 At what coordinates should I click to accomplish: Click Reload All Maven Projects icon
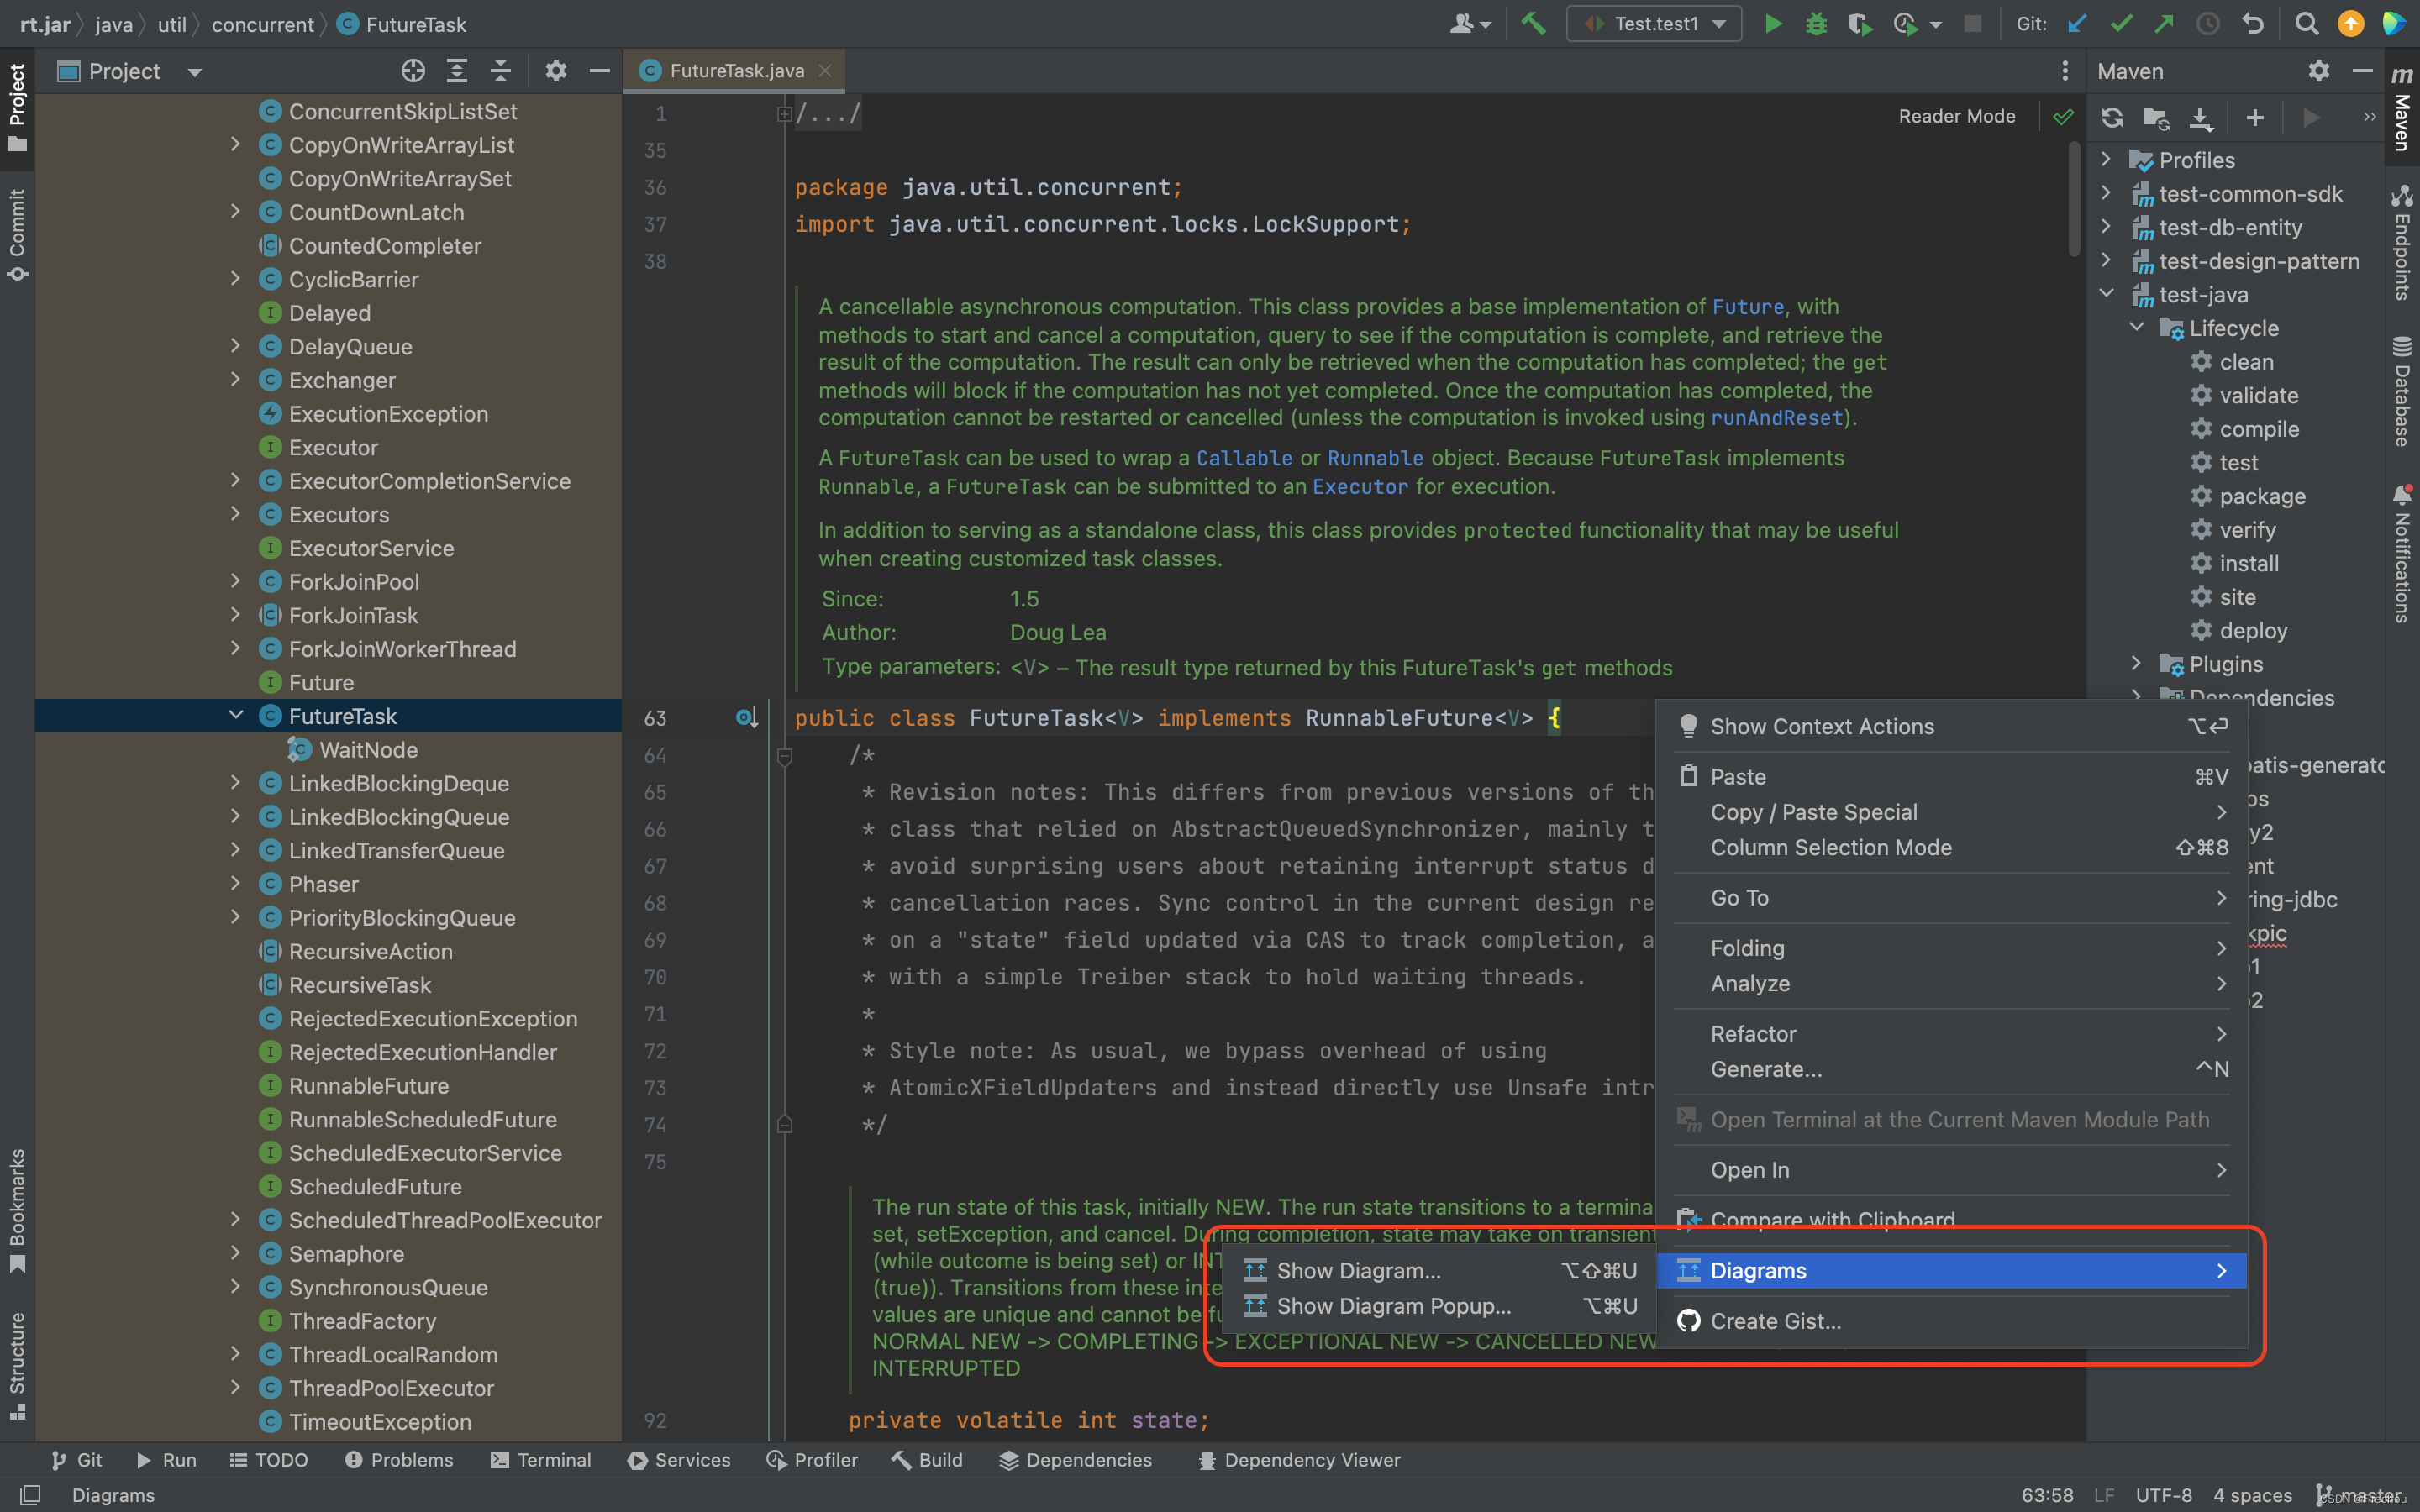click(2112, 118)
